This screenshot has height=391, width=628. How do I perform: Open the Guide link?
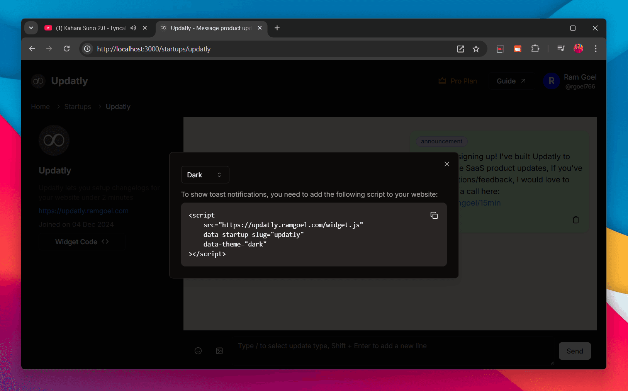(x=511, y=81)
